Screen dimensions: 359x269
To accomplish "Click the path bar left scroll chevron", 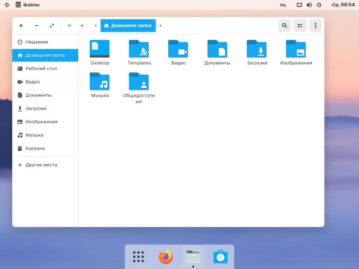I will [x=96, y=26].
